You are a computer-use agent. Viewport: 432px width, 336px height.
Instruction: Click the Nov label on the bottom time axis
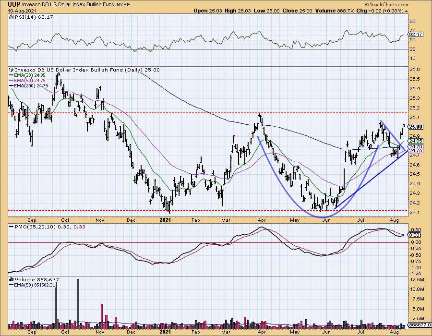pos(100,332)
